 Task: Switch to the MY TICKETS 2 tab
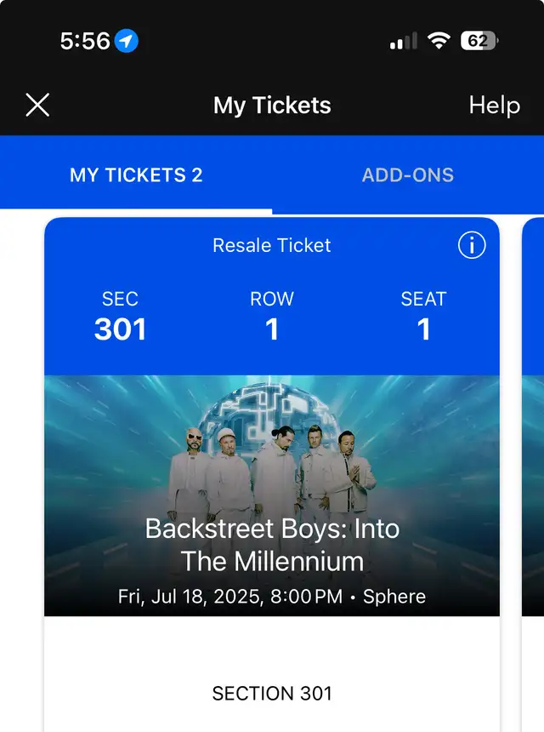click(136, 175)
